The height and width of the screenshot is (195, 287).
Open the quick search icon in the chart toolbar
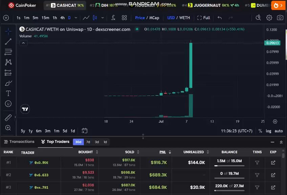tap(258, 18)
